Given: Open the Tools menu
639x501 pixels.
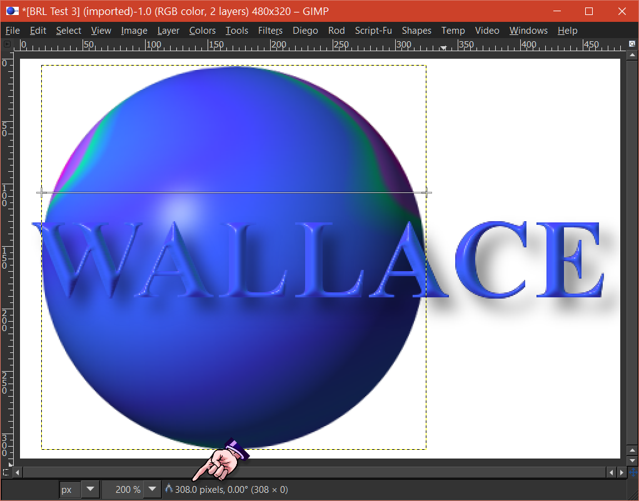Looking at the screenshot, I should pyautogui.click(x=237, y=31).
